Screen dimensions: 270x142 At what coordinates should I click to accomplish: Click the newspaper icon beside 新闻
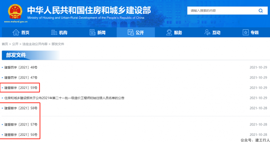pos(93,32)
